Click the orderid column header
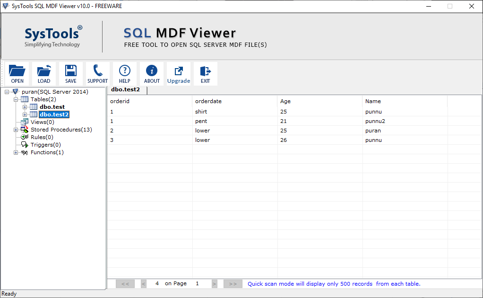Screen dimensions: 483x298 tap(150, 101)
